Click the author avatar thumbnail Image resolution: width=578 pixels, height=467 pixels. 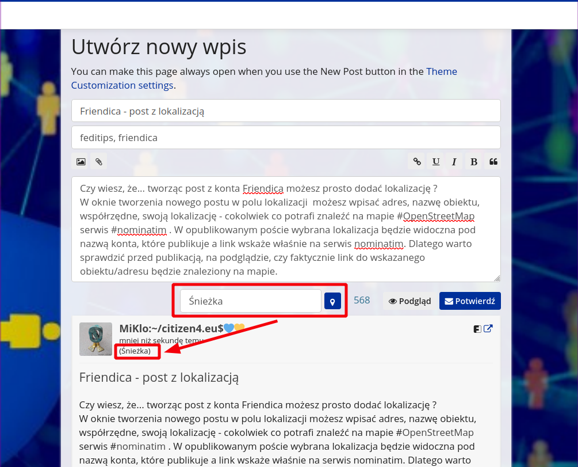tap(95, 339)
